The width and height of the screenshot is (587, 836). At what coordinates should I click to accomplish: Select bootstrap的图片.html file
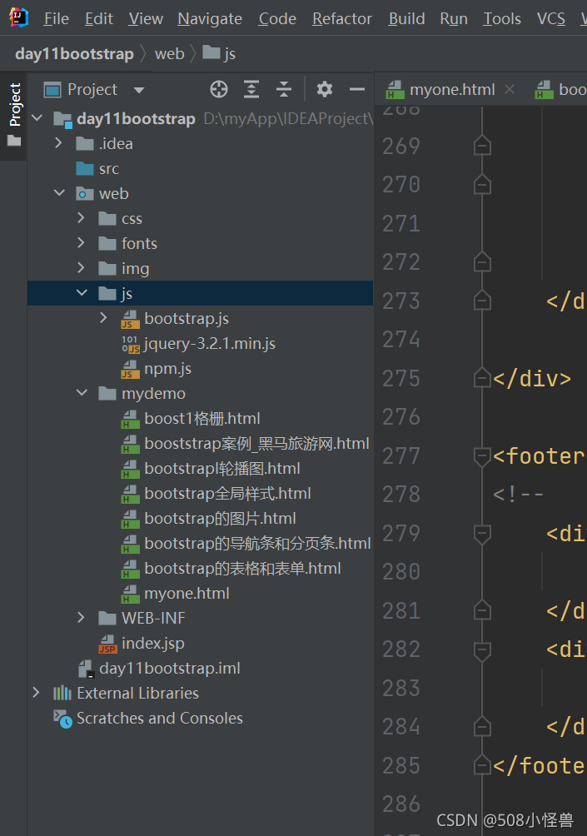coord(220,518)
